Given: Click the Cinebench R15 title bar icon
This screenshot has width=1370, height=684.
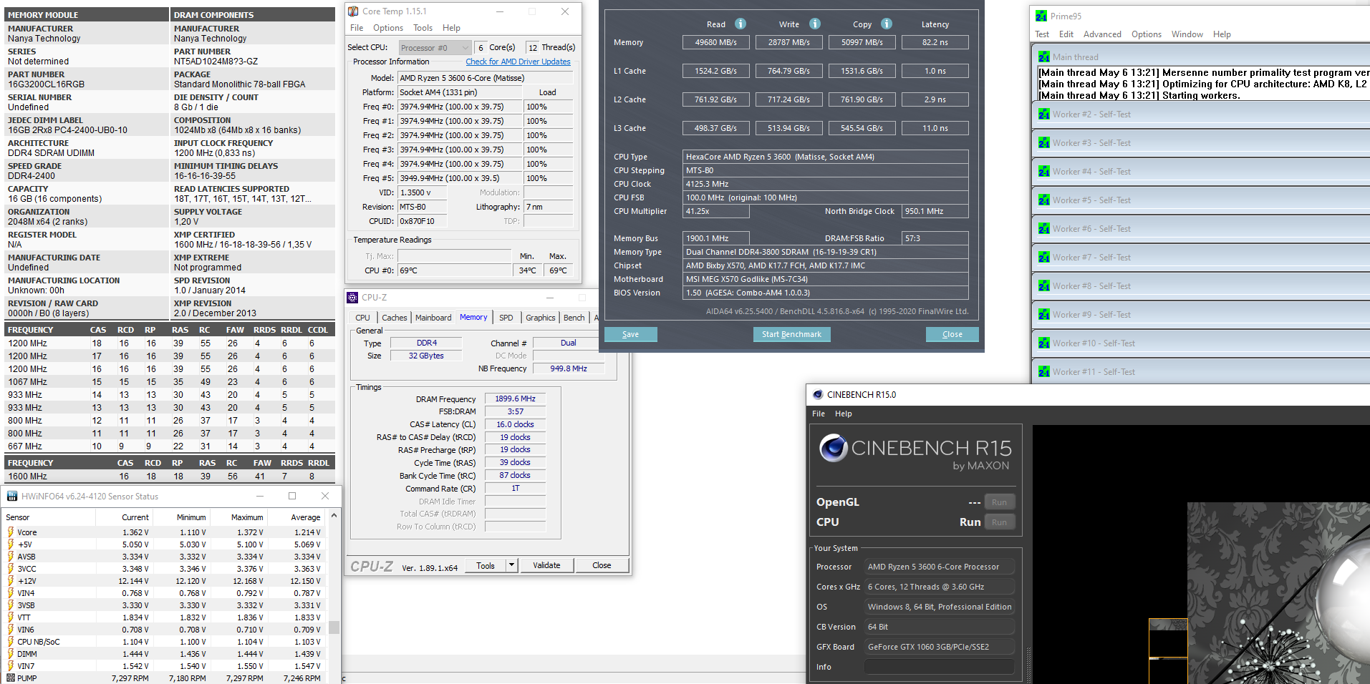Looking at the screenshot, I should point(818,394).
